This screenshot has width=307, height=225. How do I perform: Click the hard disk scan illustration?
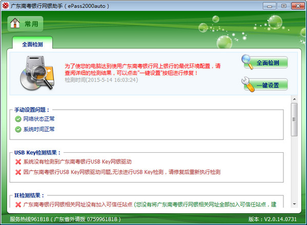click(x=37, y=73)
